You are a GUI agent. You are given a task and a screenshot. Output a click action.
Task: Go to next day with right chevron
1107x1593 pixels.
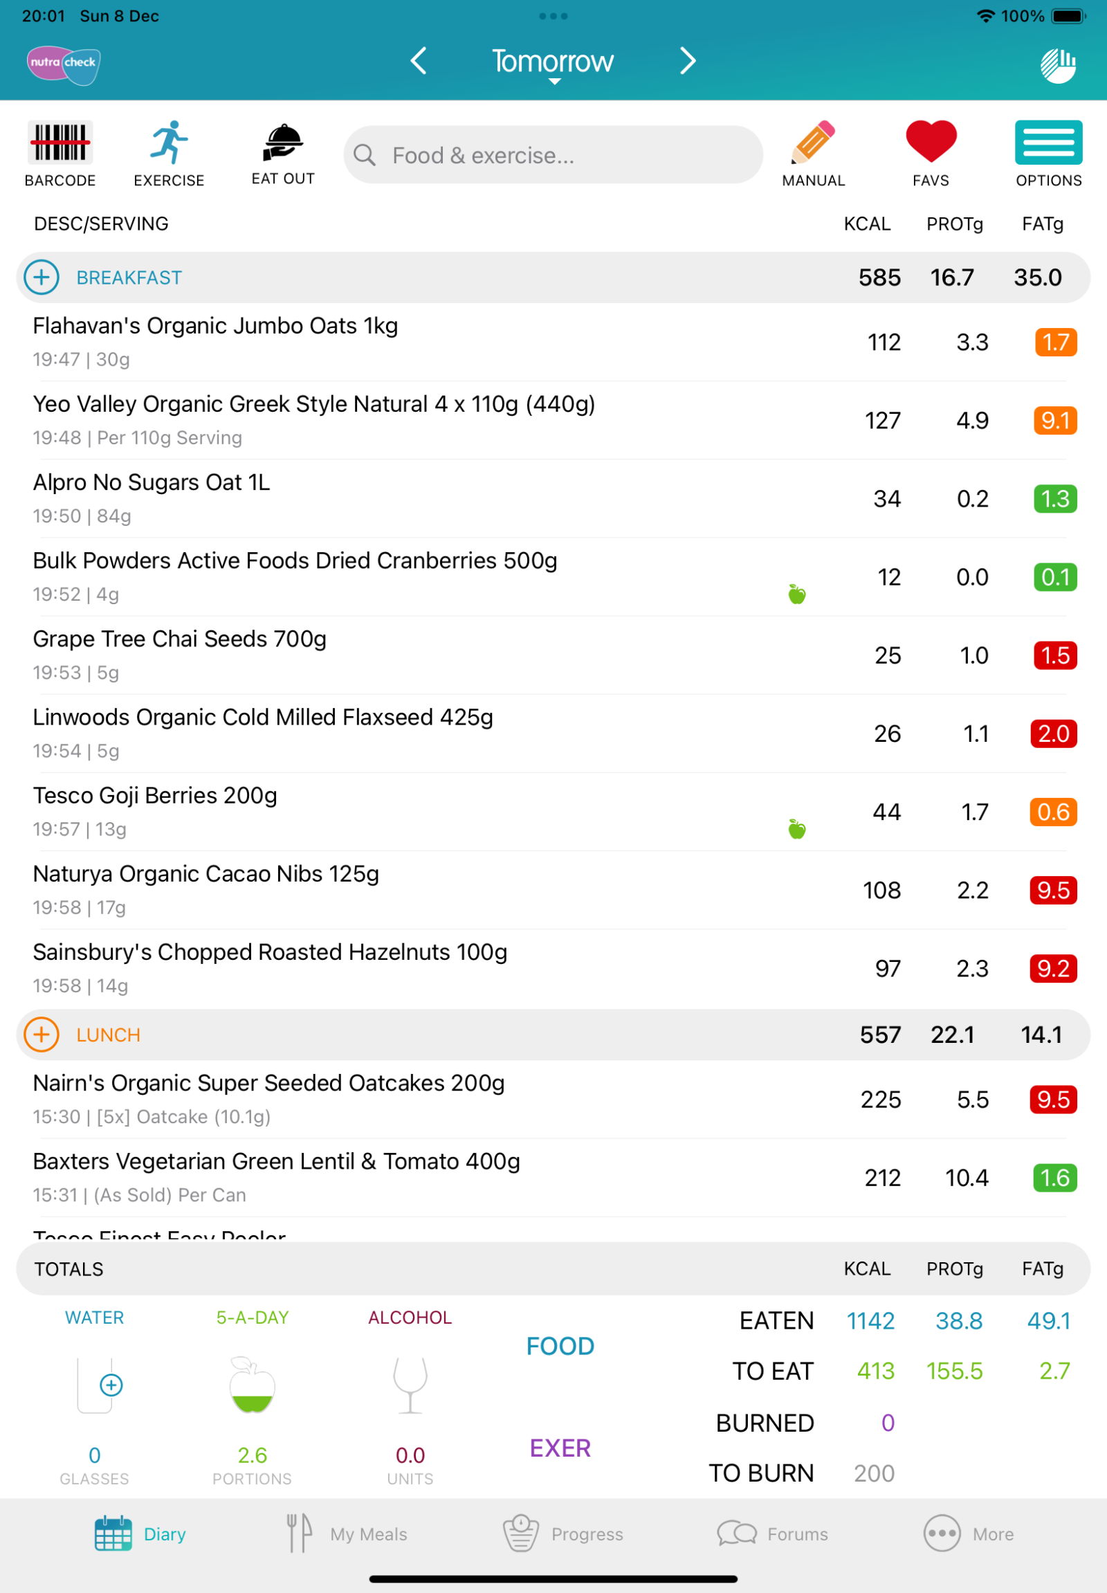[x=686, y=61]
